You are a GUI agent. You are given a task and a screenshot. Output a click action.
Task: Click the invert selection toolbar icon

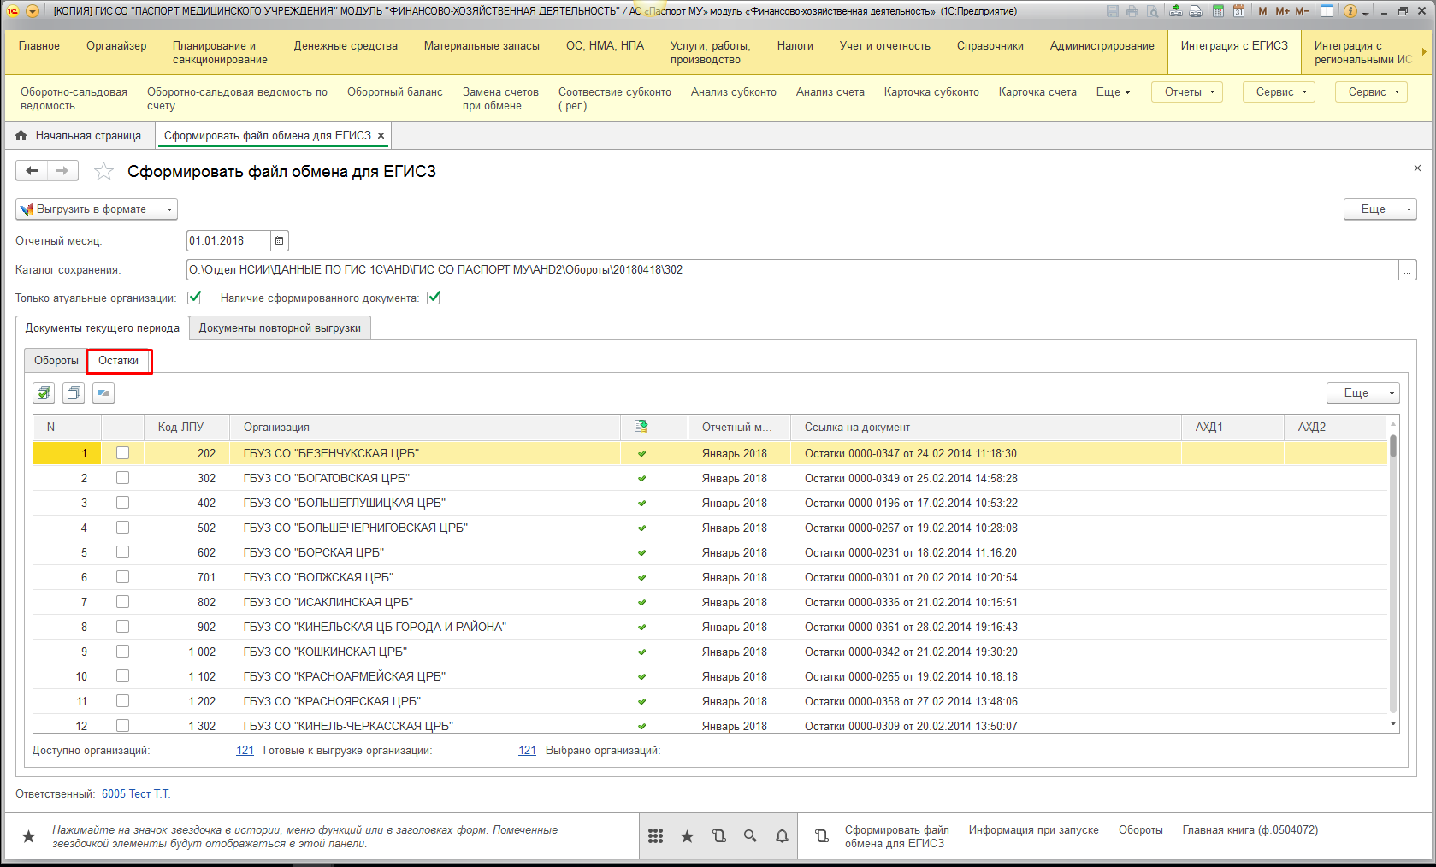103,393
